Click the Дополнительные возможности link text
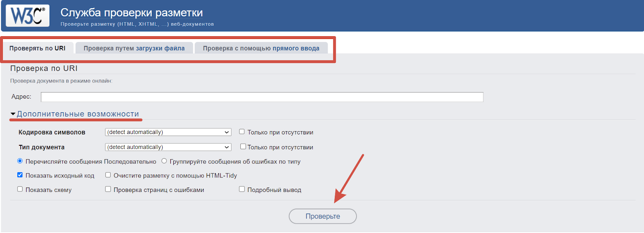 [x=78, y=114]
